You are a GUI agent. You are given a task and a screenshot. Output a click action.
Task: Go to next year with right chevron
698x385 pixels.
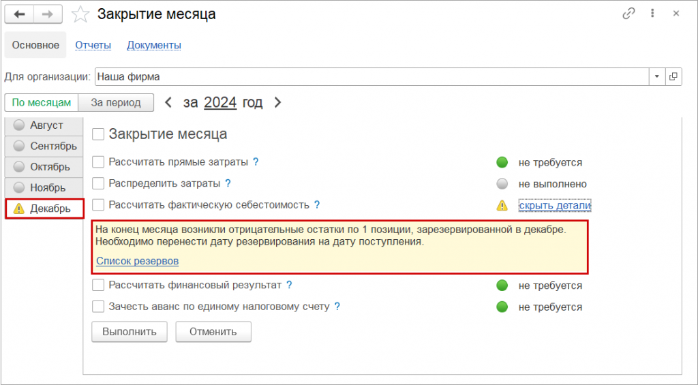[277, 103]
